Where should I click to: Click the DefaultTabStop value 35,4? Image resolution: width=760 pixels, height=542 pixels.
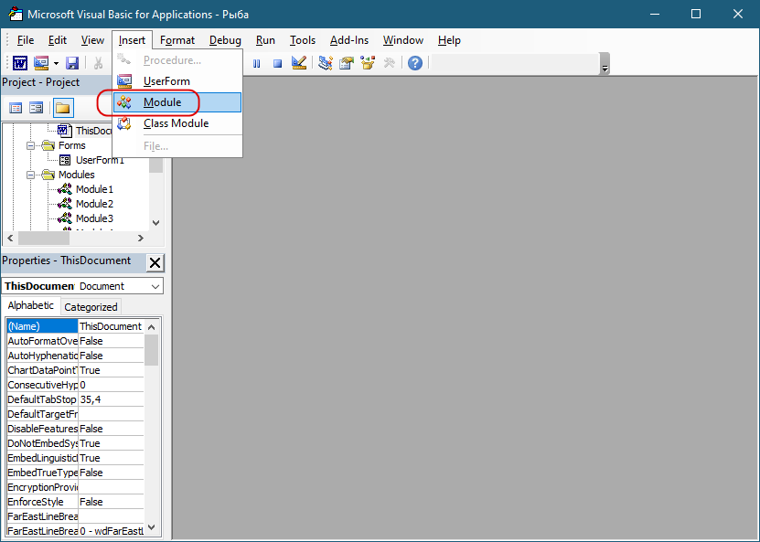[111, 399]
